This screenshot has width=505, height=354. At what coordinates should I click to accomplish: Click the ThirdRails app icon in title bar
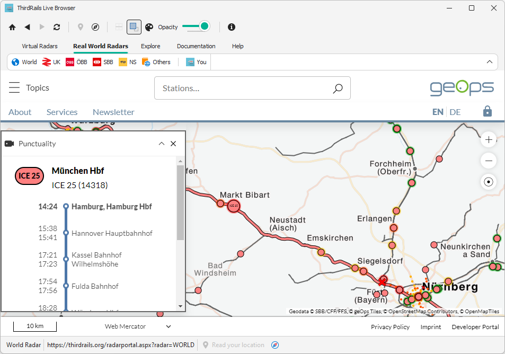9,8
